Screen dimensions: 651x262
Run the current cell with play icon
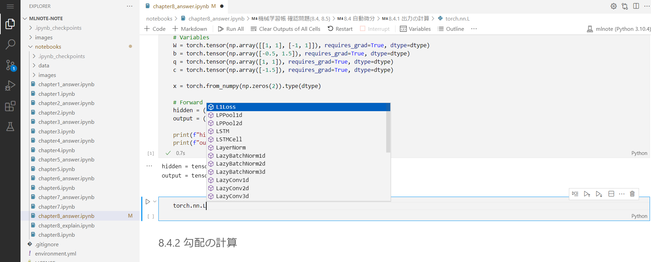[148, 202]
